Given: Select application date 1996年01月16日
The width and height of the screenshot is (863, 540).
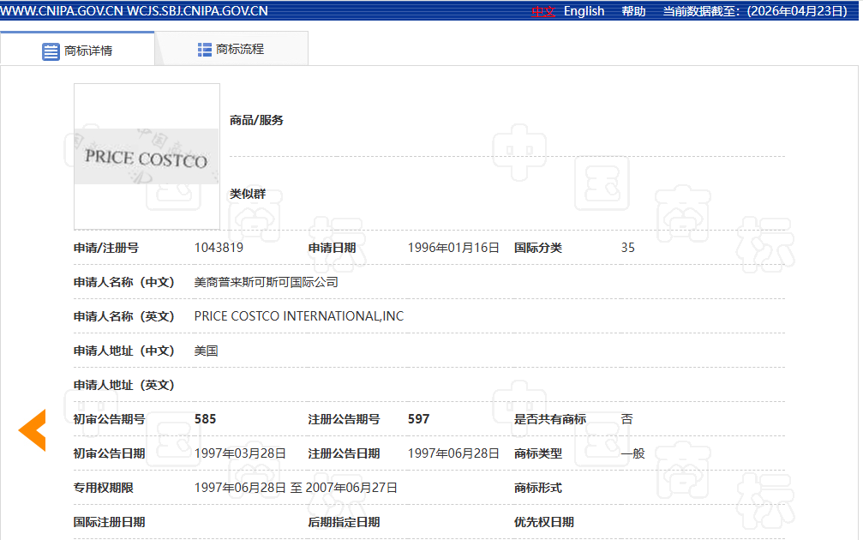Looking at the screenshot, I should coord(453,248).
